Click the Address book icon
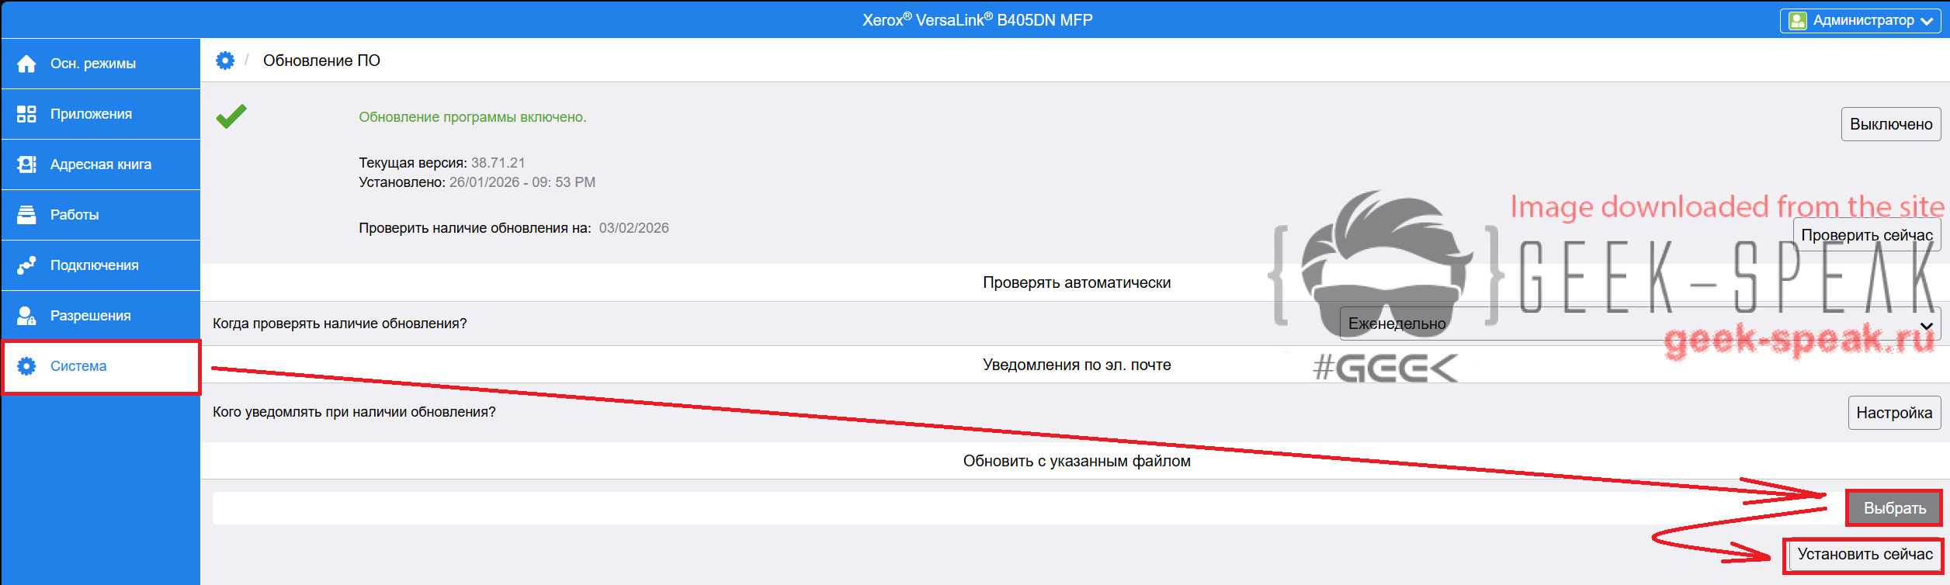This screenshot has height=585, width=1950. coord(26,164)
